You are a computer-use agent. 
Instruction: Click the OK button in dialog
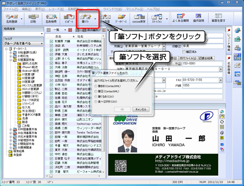click(122, 109)
